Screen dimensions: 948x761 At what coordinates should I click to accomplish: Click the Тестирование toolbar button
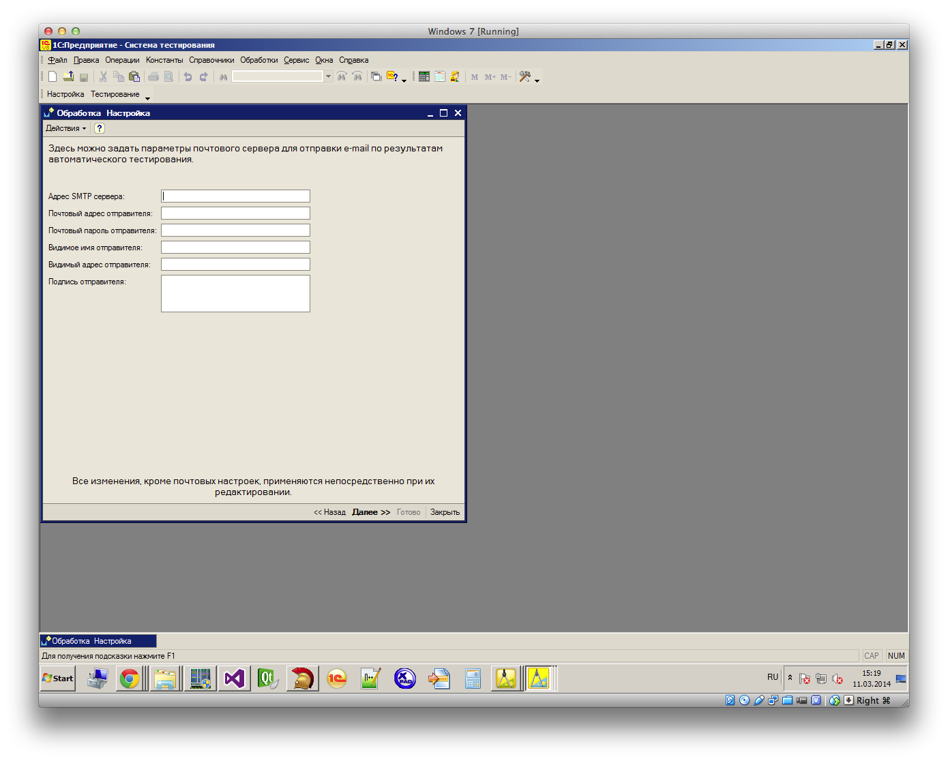tap(115, 94)
